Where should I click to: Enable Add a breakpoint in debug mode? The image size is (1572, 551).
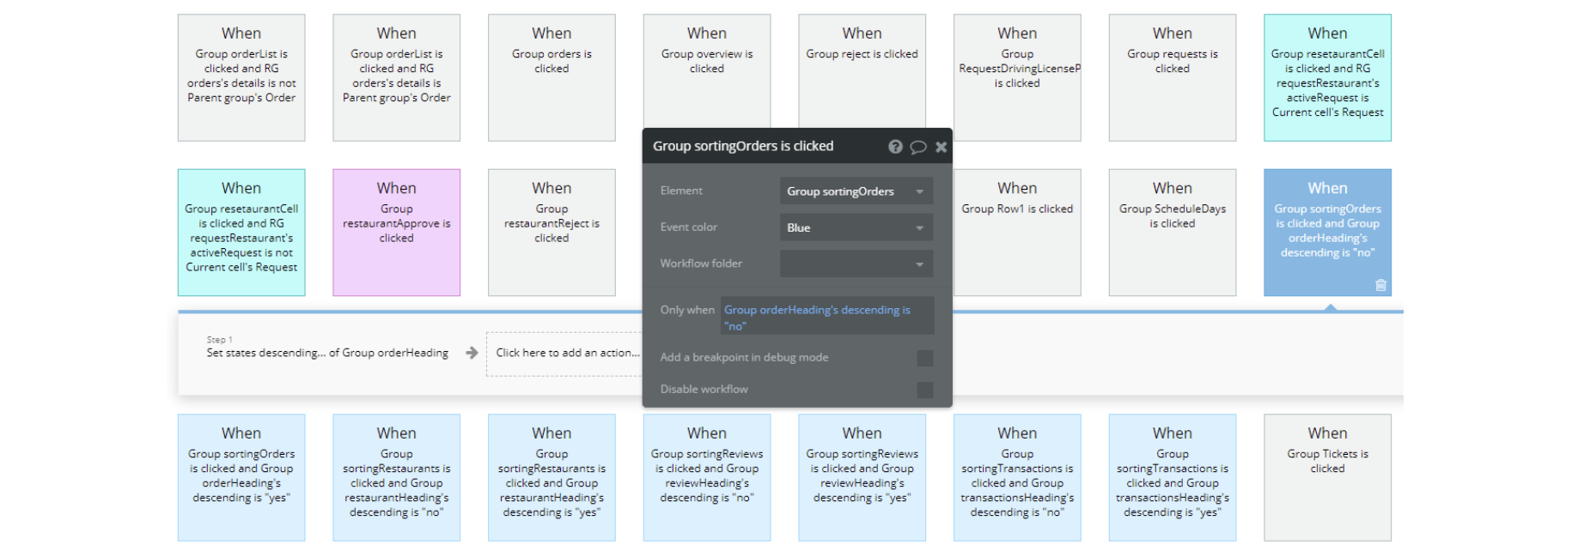pos(924,358)
